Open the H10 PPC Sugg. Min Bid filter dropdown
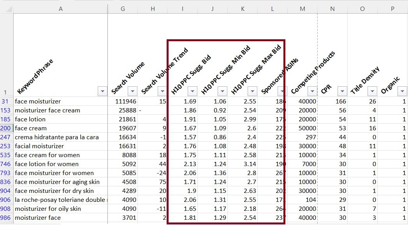Screen dimensions: 408x226 (x=222, y=91)
